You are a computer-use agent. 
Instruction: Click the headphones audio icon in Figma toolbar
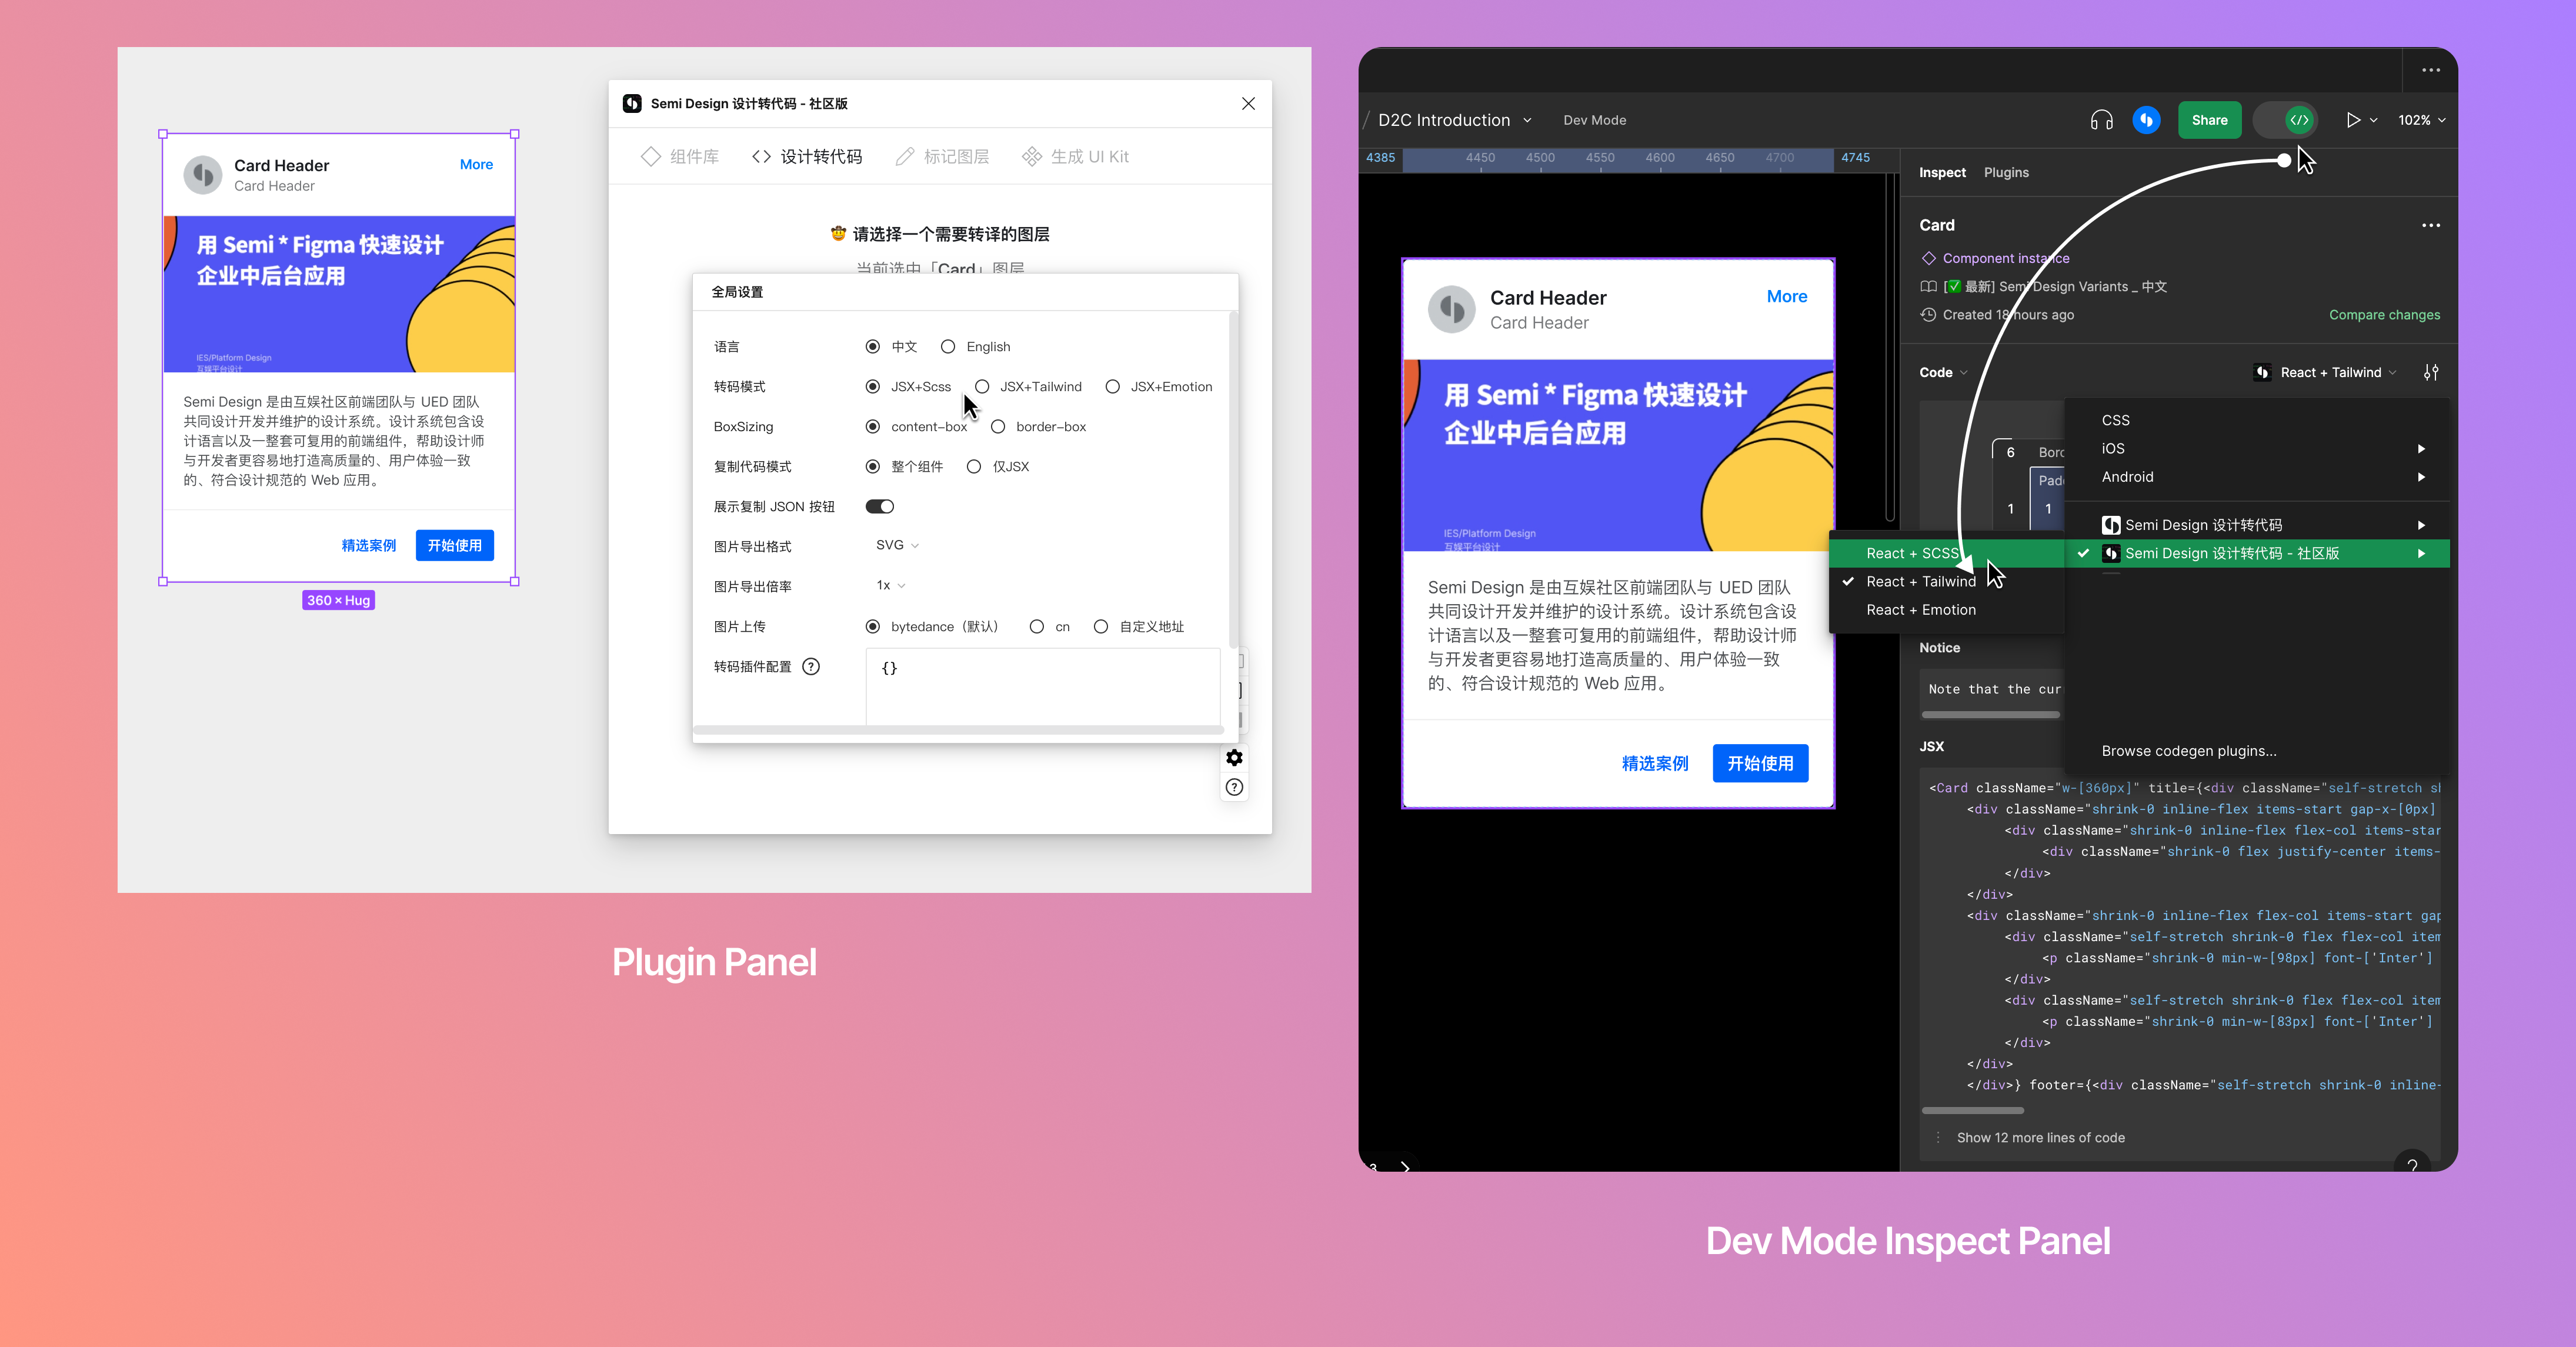click(x=2101, y=120)
